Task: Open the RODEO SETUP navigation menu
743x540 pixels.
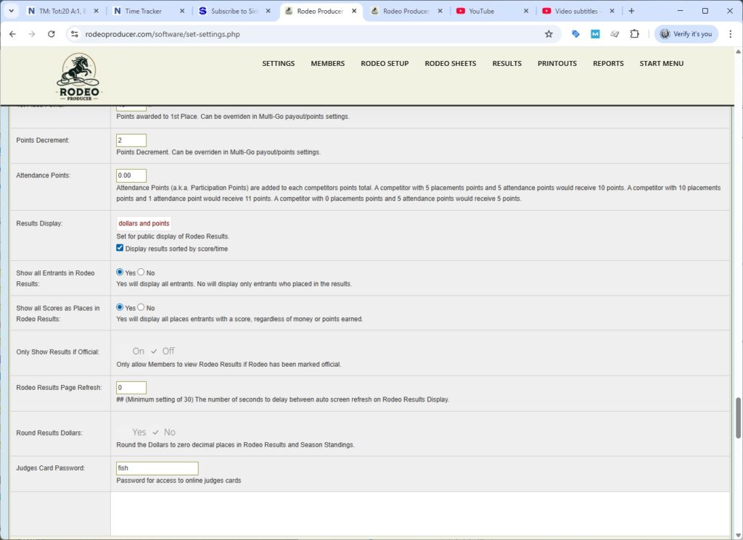Action: tap(385, 63)
